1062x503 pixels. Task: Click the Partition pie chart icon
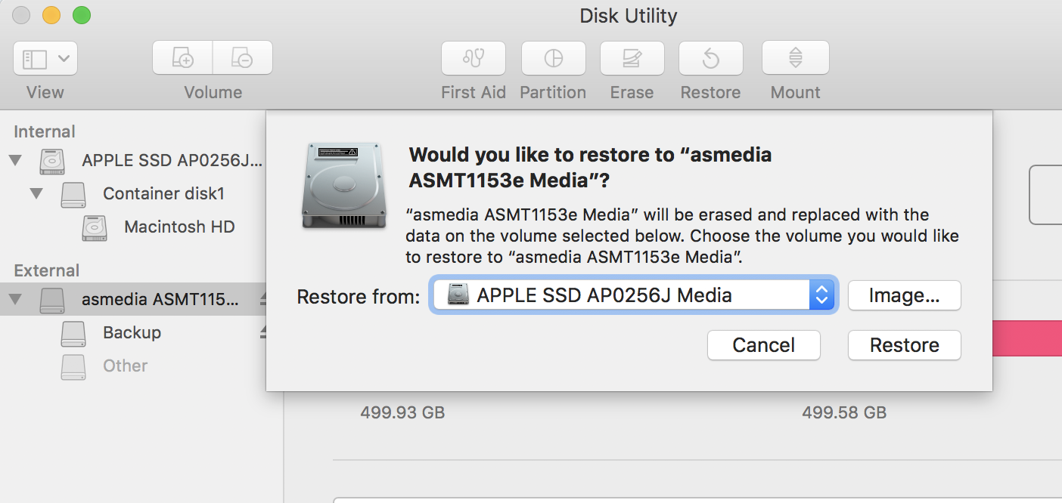pyautogui.click(x=553, y=58)
